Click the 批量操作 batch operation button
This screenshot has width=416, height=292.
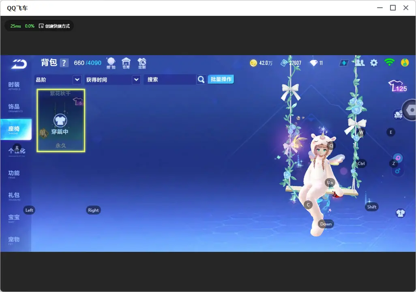pyautogui.click(x=221, y=79)
